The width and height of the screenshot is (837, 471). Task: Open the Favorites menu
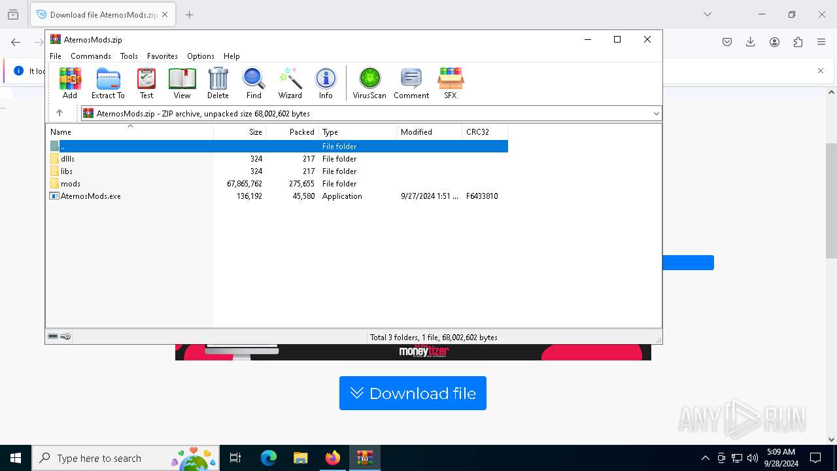(162, 56)
